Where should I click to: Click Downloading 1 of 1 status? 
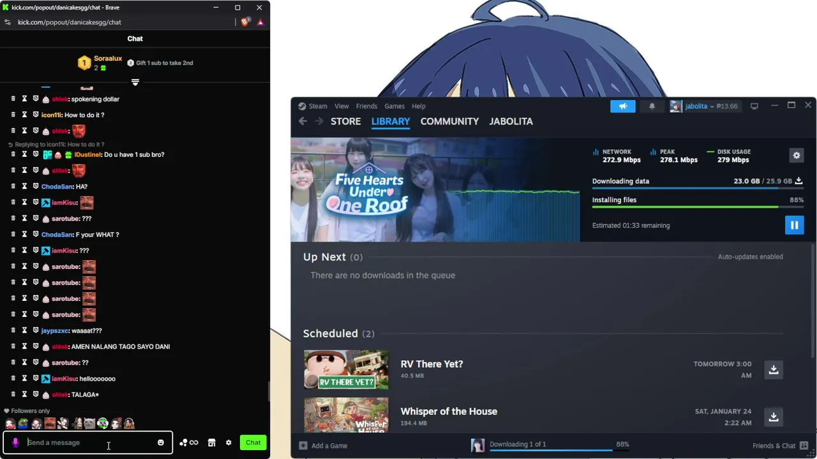point(518,444)
